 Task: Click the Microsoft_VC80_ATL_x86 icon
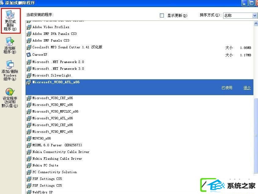[29, 82]
